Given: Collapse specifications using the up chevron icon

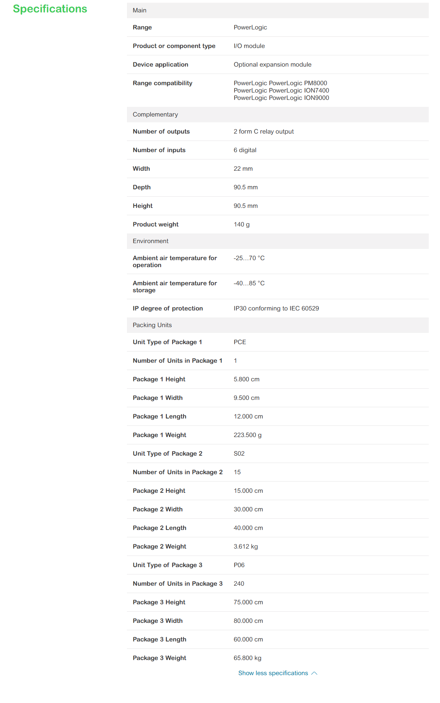Looking at the screenshot, I should pyautogui.click(x=314, y=673).
